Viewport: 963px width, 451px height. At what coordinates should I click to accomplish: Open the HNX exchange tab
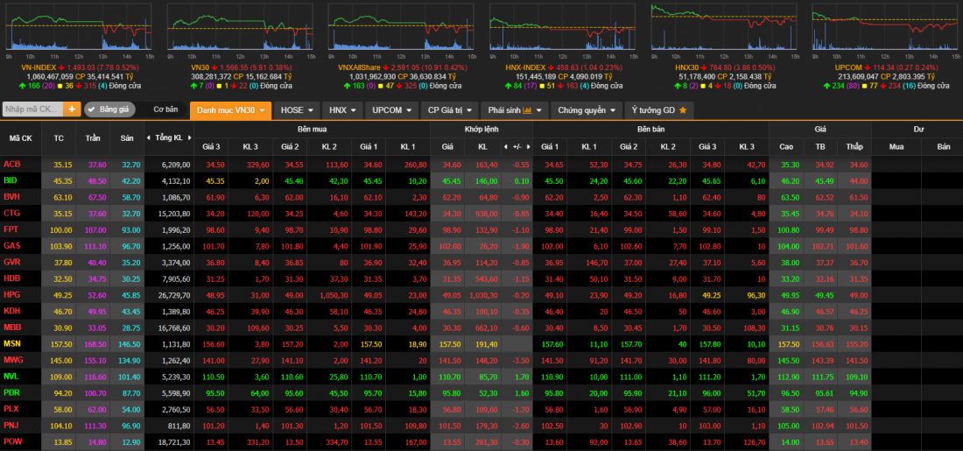point(341,110)
